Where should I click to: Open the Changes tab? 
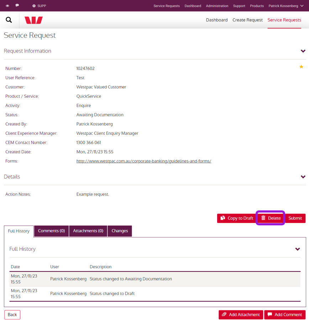(120, 231)
